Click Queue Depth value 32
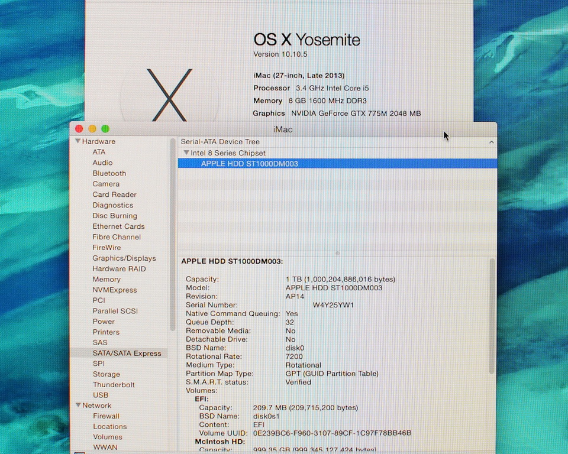 [x=290, y=322]
